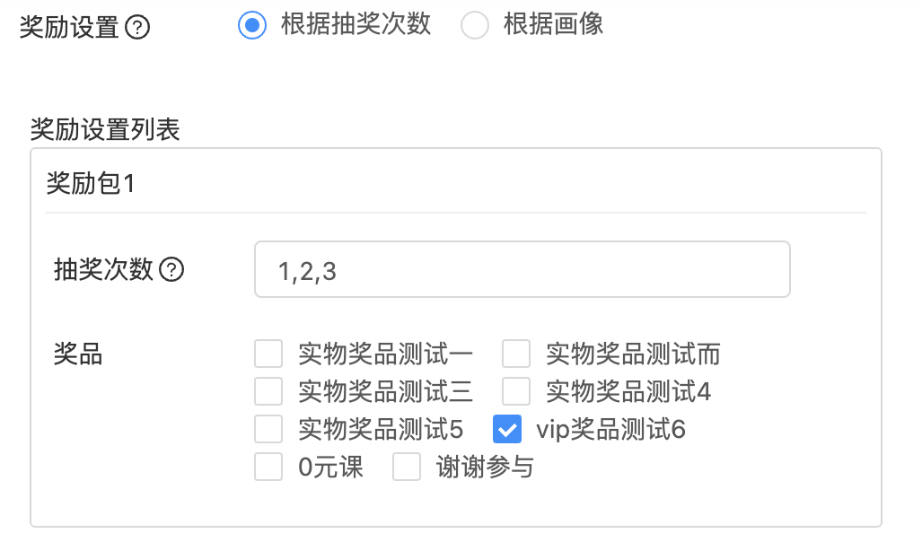Tick the 实物奖品测试4 checkbox

point(516,392)
